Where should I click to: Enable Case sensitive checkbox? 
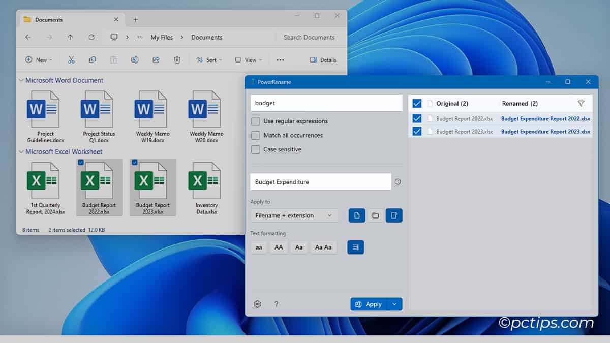pyautogui.click(x=256, y=149)
